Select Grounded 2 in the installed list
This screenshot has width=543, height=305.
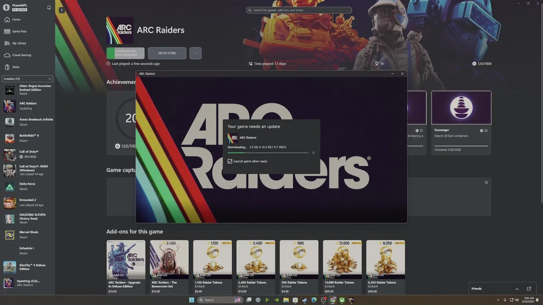(x=28, y=202)
